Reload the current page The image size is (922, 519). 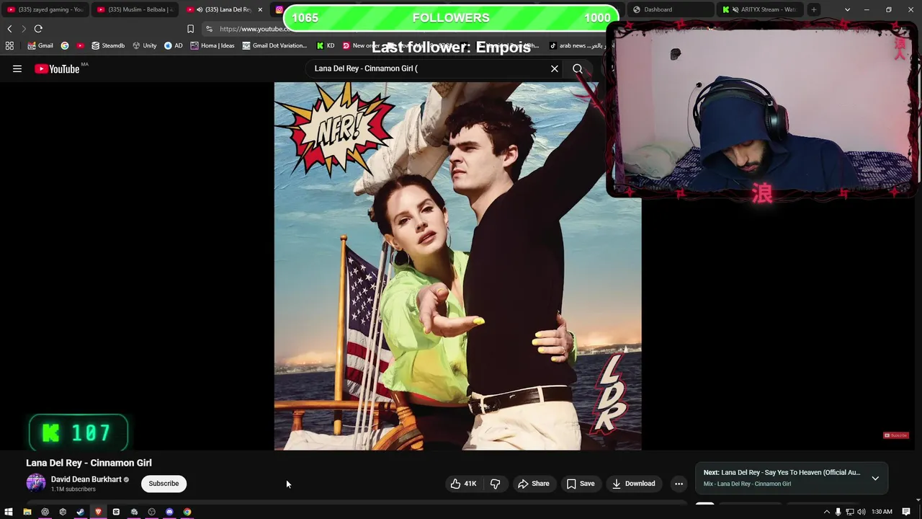[38, 29]
